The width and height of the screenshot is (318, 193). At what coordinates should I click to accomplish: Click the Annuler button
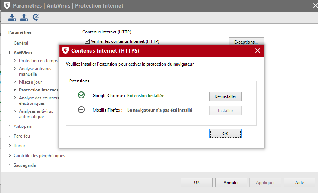pos(231,183)
